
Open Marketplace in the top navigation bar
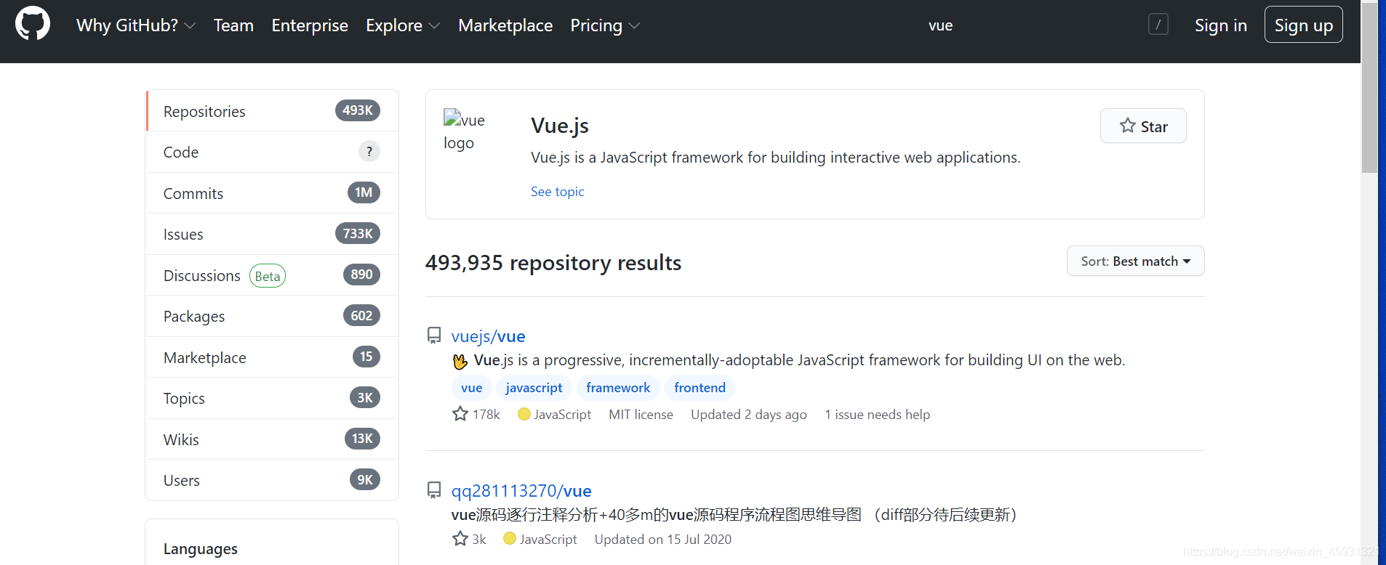coord(505,25)
